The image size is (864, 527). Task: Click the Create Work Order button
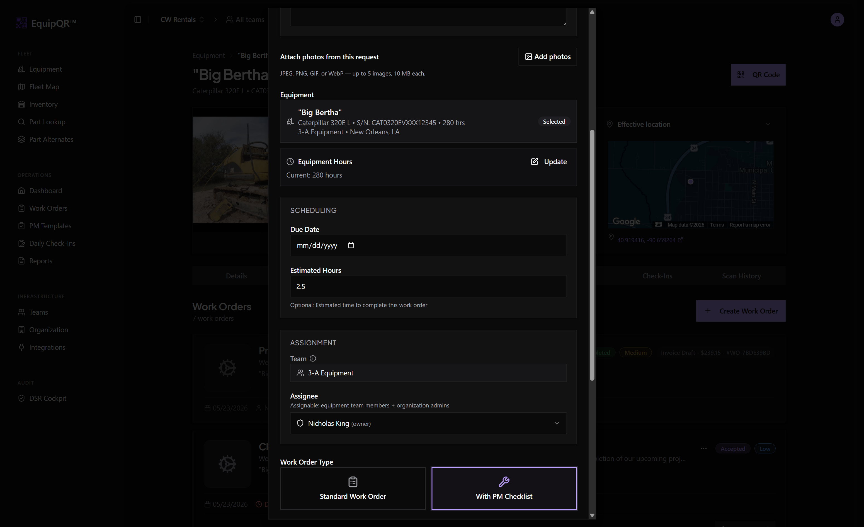click(x=741, y=311)
